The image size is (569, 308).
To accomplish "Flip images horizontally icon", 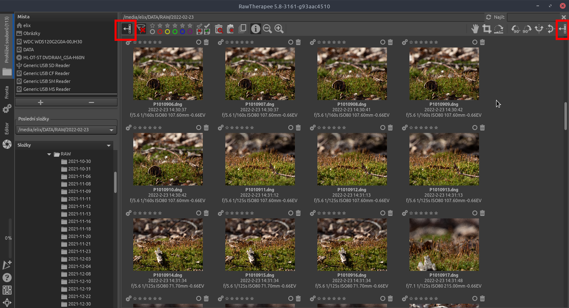I will pos(539,29).
